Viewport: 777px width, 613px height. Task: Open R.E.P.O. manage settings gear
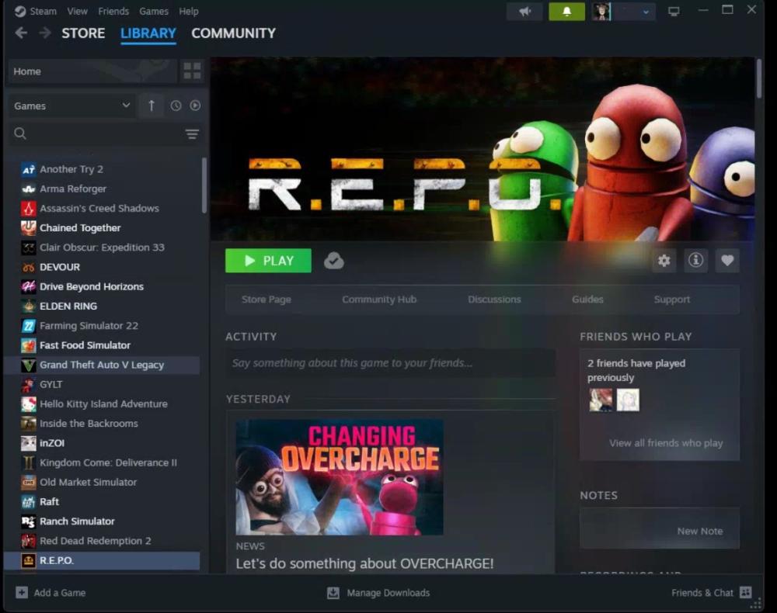click(664, 260)
